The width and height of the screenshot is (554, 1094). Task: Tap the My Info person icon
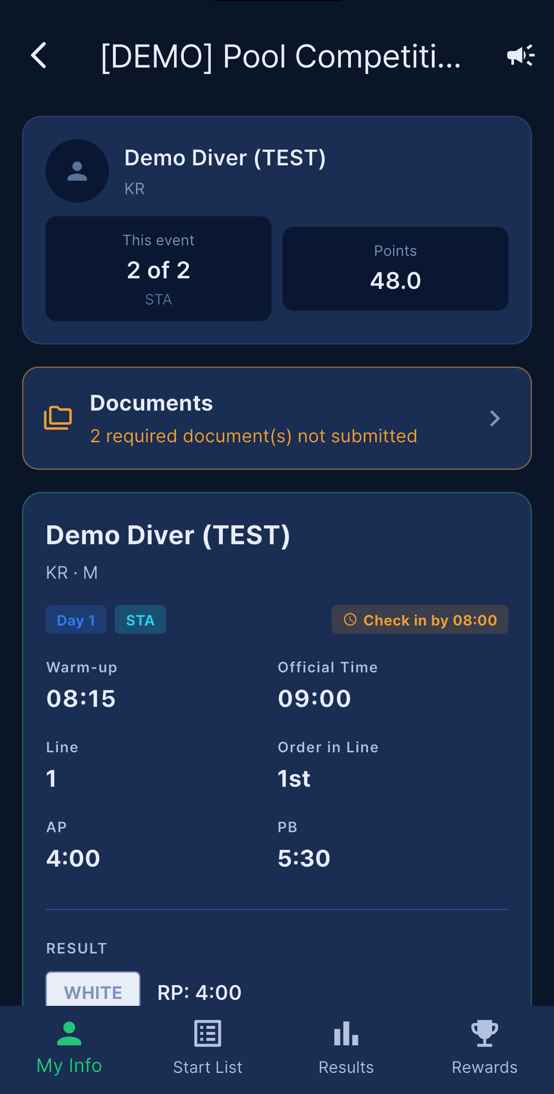pyautogui.click(x=69, y=1033)
